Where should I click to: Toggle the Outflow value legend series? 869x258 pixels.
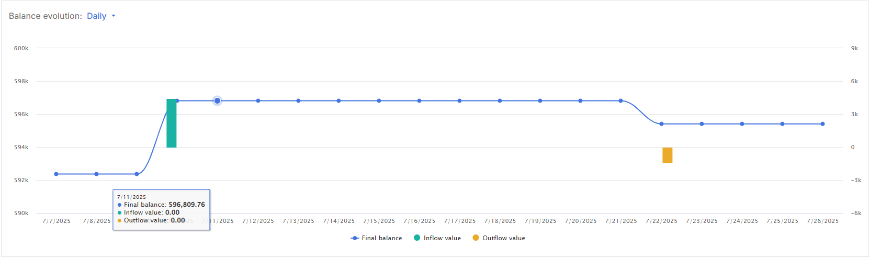click(x=503, y=238)
